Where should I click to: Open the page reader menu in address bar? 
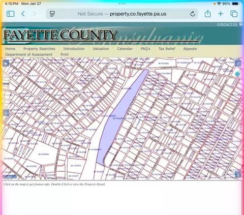point(52,14)
